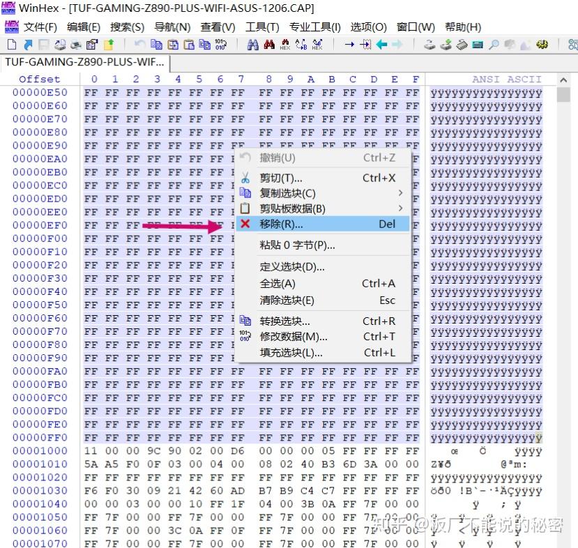Open the 查看(V) menu
578x548 pixels.
[x=218, y=27]
